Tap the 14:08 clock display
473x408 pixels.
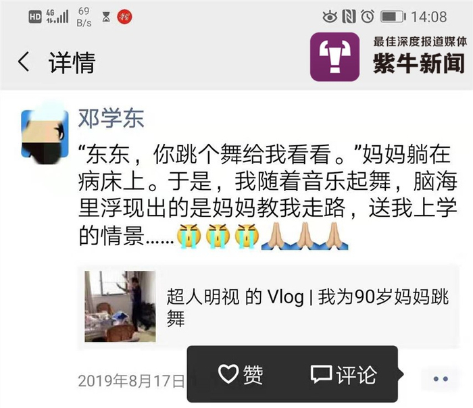coord(429,17)
